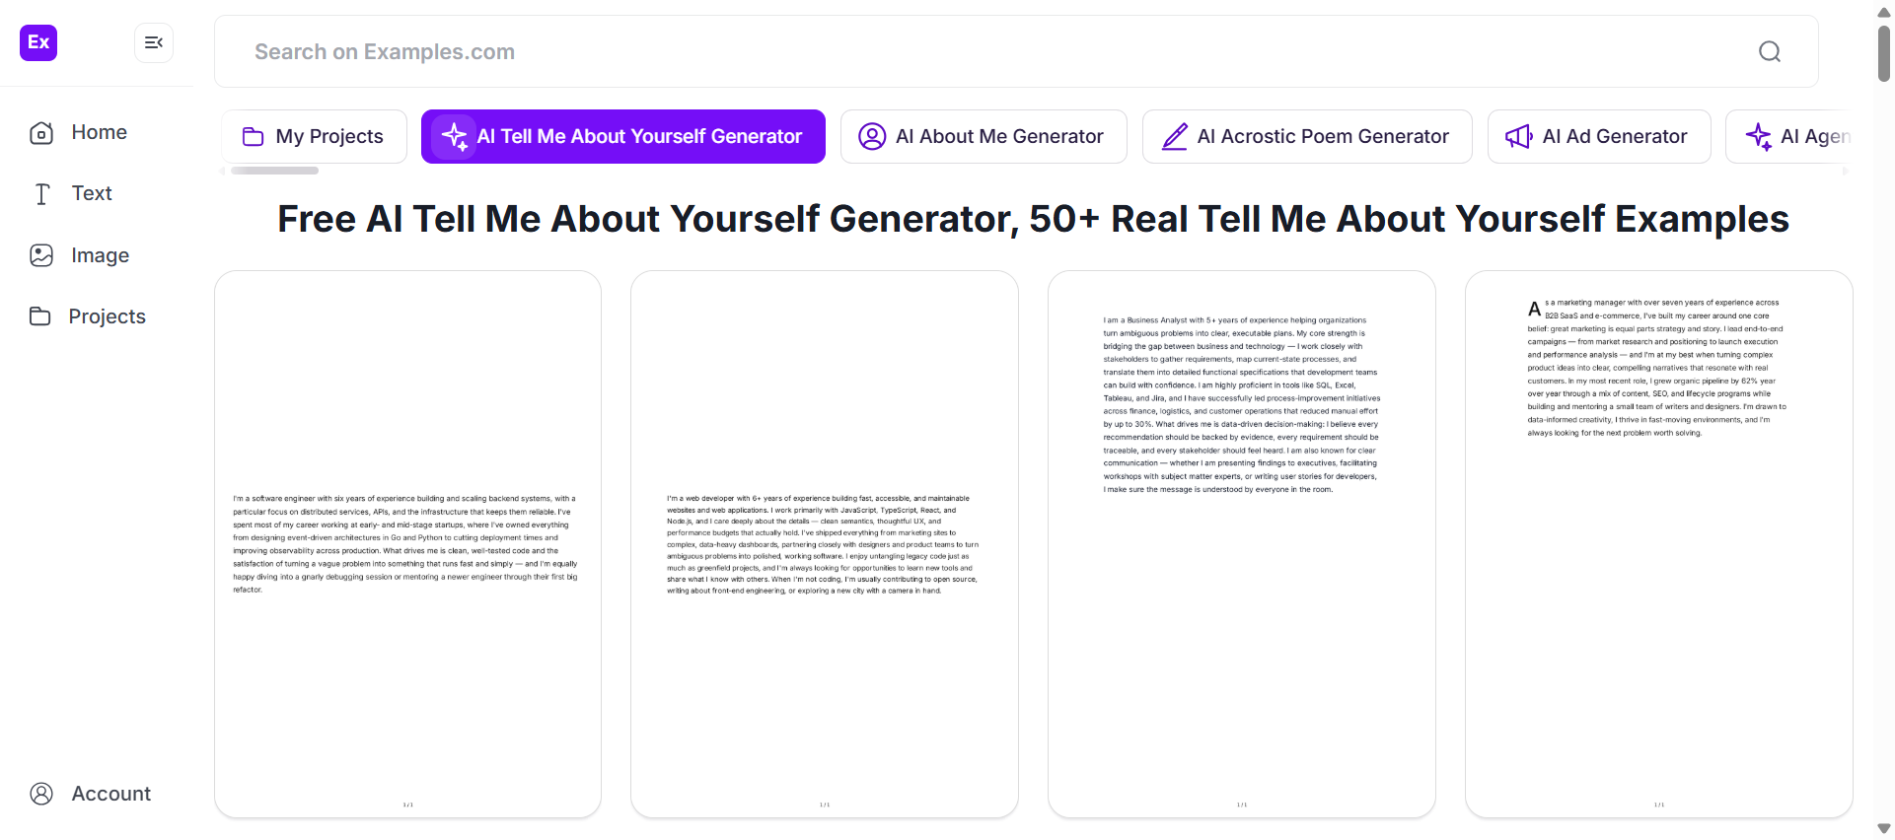The image size is (1895, 840).
Task: Open Projects in the sidebar
Action: coord(88,316)
